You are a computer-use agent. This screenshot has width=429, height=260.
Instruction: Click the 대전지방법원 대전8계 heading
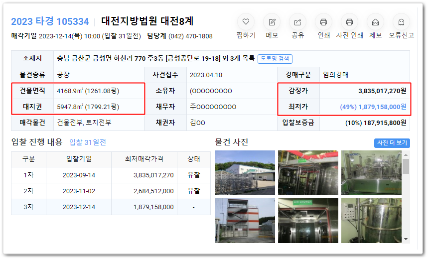point(147,21)
